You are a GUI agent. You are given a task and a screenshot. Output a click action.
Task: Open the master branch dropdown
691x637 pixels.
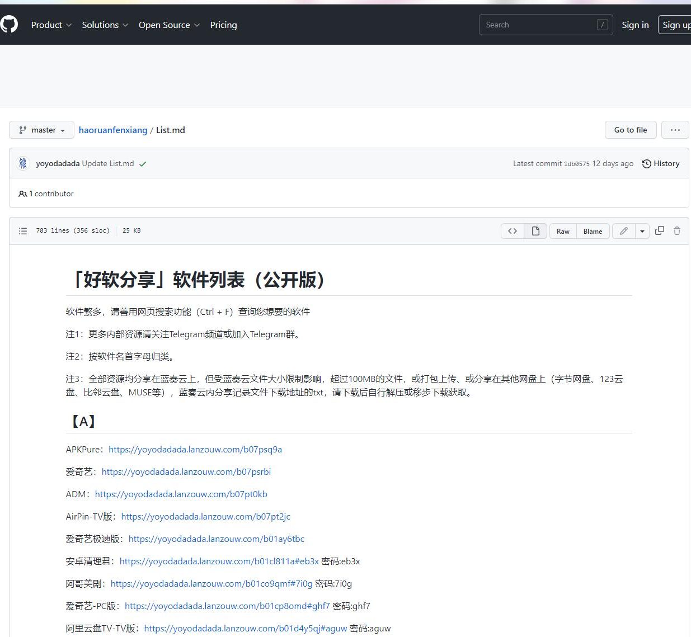coord(42,130)
